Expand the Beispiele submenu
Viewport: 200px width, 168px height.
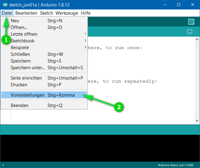(44, 48)
